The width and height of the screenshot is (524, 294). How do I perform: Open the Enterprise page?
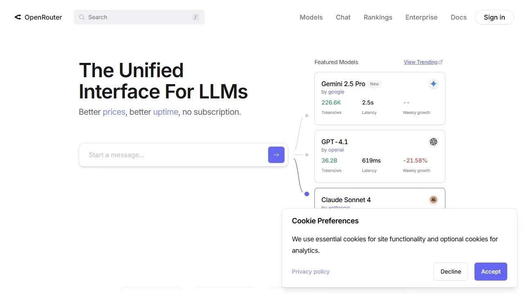(x=421, y=17)
